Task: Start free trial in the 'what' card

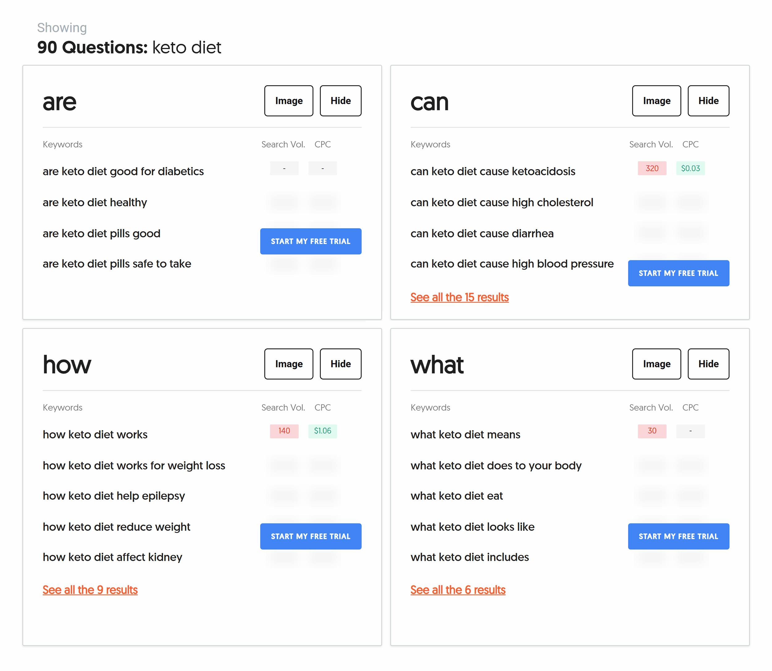Action: point(678,537)
